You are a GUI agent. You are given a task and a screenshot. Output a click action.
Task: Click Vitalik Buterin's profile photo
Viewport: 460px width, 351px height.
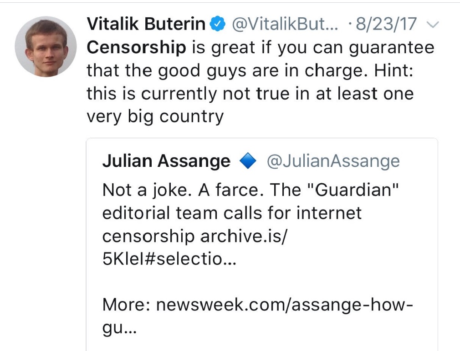coord(45,47)
